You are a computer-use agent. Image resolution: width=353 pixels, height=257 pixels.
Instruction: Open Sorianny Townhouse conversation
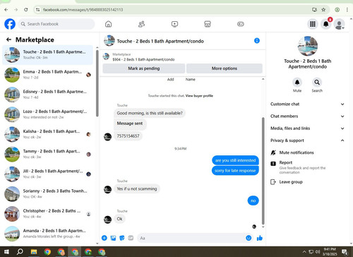click(x=48, y=193)
